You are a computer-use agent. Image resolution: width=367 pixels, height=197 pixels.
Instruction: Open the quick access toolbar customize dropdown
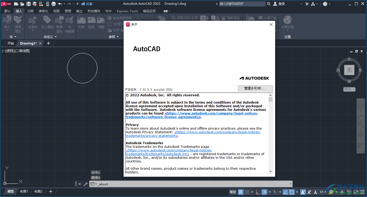(78, 4)
